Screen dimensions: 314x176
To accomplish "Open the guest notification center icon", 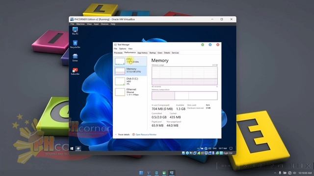I will click(231, 149).
